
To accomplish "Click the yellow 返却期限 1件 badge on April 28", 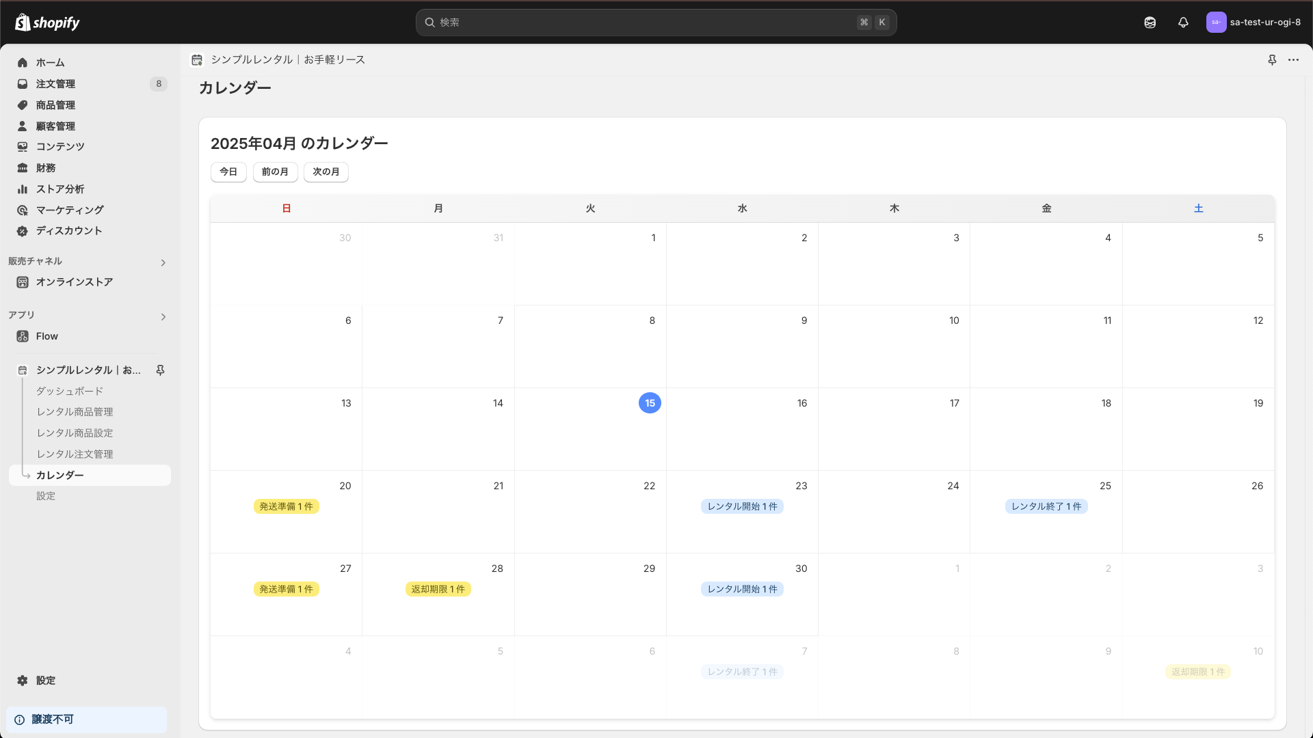I will point(438,589).
